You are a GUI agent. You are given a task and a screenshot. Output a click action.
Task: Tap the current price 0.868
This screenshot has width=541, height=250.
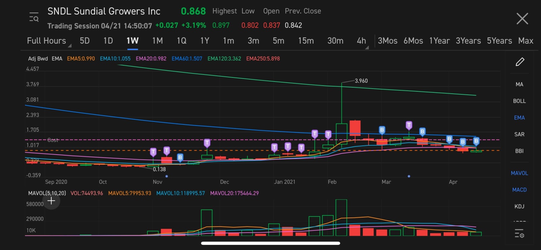[193, 11]
